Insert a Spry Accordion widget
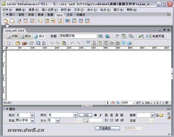This screenshot has width=174, height=137. [81, 21]
